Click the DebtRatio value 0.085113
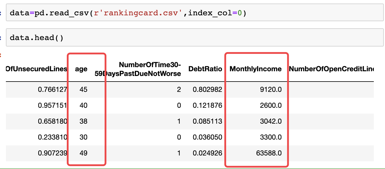This screenshot has height=169, width=385. pos(208,121)
